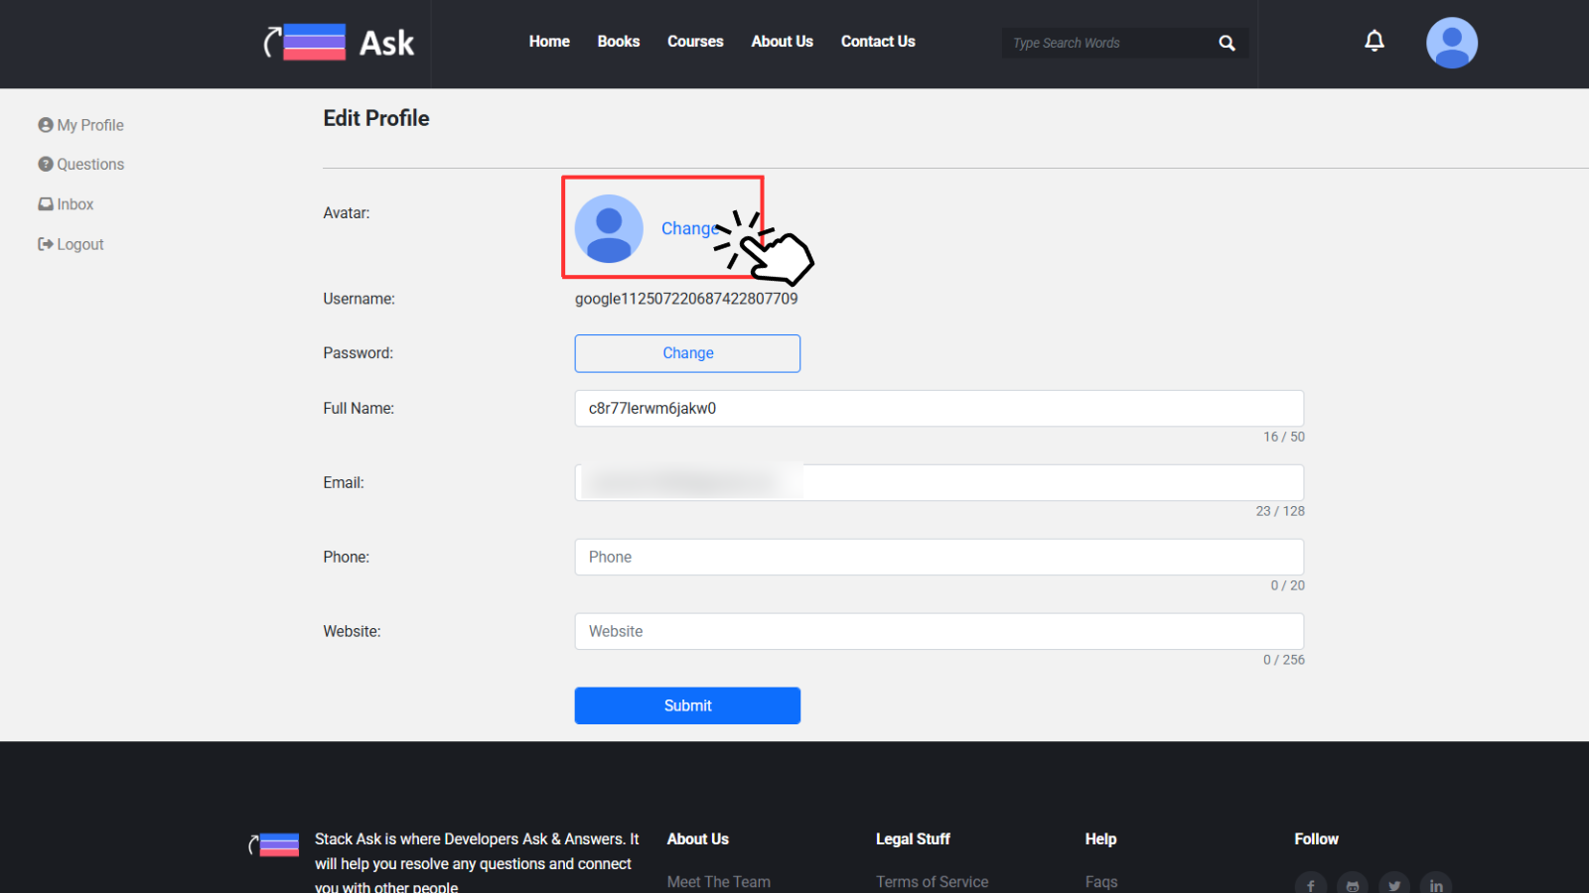The width and height of the screenshot is (1589, 893).
Task: Focus the Phone field
Action: 939,558
